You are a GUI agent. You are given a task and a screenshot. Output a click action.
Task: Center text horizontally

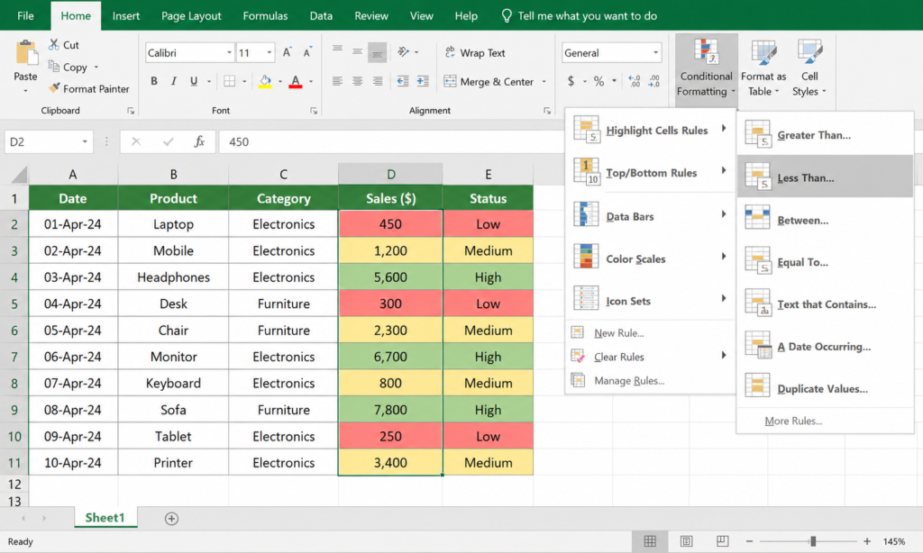[x=357, y=81]
